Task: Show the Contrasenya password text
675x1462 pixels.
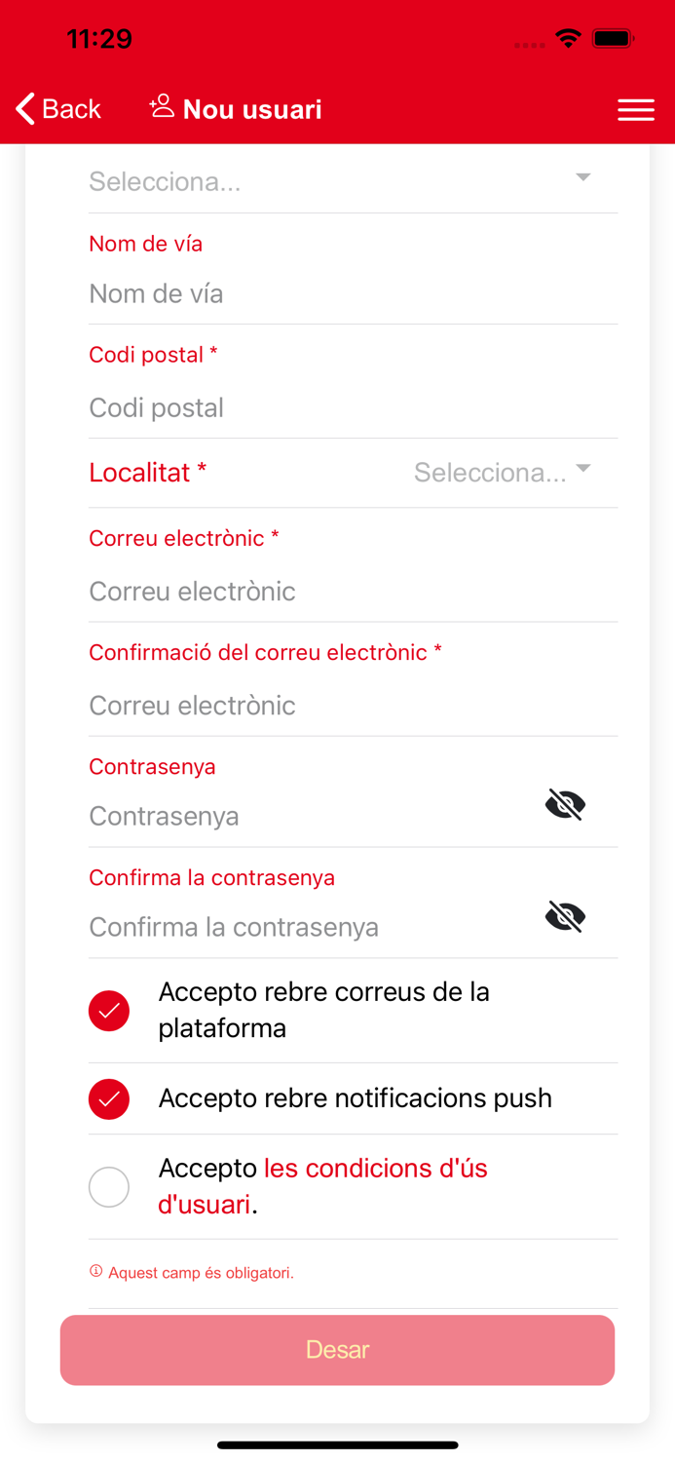Action: (x=565, y=804)
